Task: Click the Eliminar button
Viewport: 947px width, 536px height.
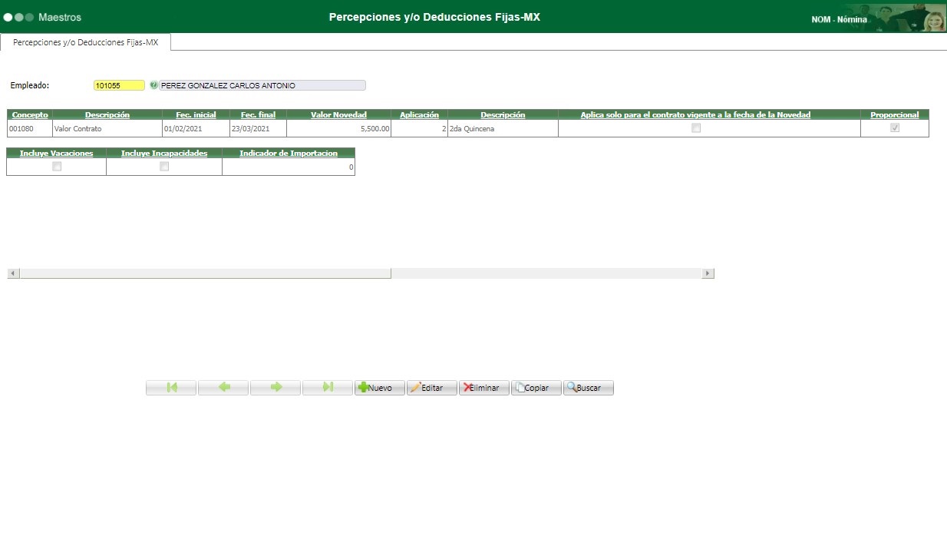Action: tap(484, 388)
